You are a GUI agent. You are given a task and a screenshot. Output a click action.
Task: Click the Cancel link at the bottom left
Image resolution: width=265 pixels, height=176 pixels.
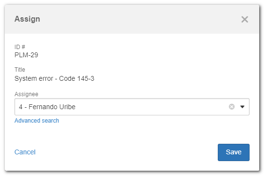[x=25, y=152]
